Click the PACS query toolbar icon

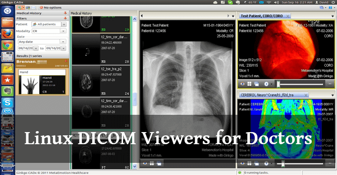click(x=28, y=7)
